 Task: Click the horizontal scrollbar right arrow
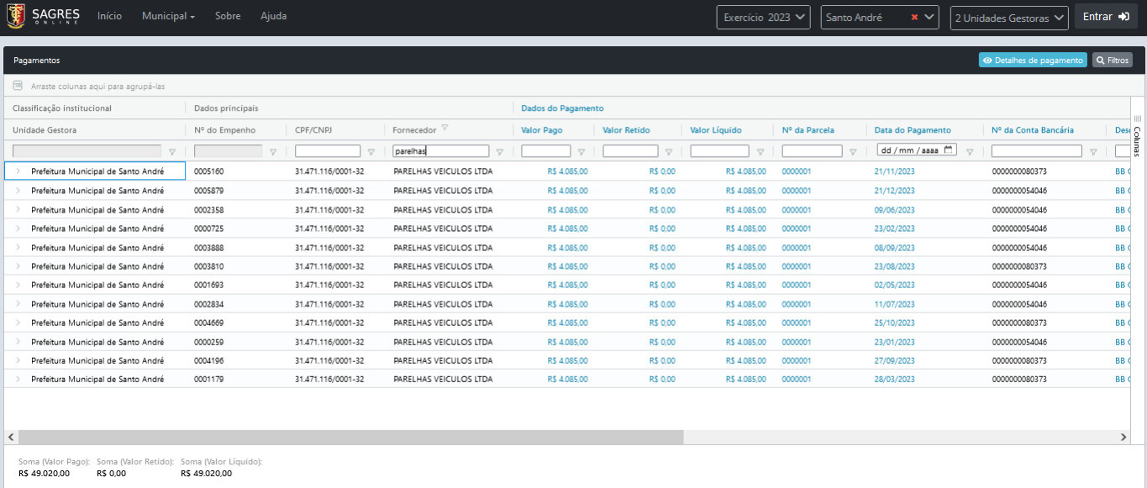pos(1123,438)
